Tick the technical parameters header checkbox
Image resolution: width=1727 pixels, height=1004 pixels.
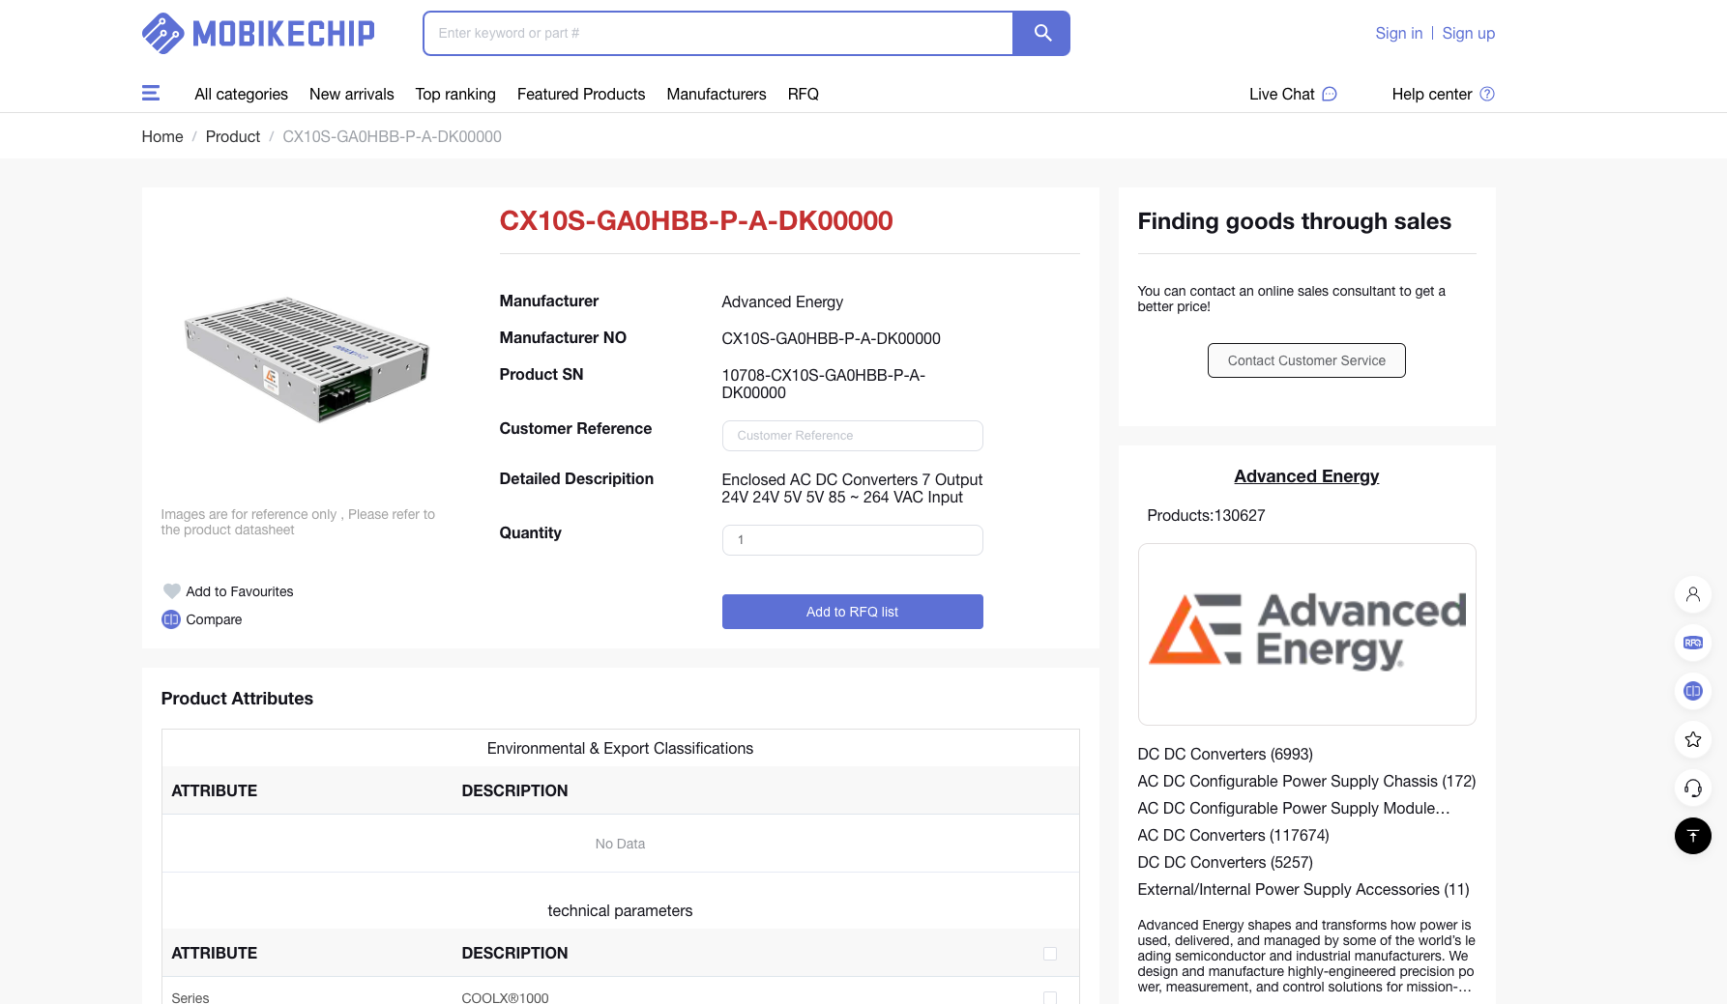pos(1050,954)
